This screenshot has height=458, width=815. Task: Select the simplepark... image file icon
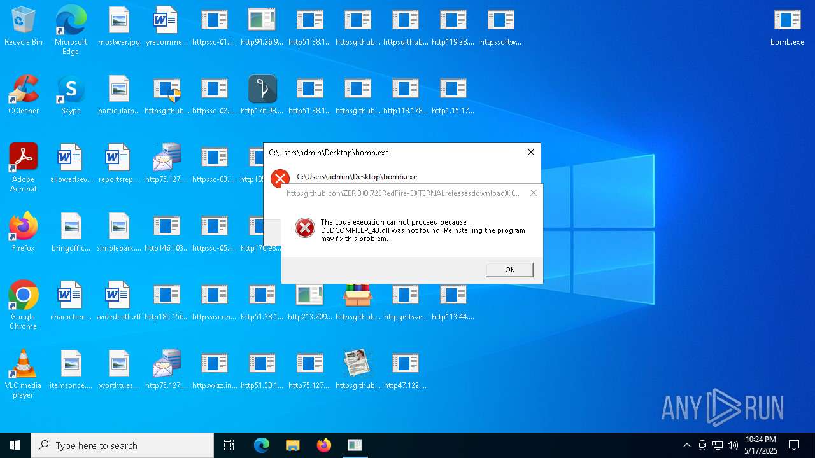119,233
